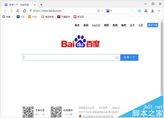The height and width of the screenshot is (118, 164).
Task: Open the blue cloud icon in toolbar
Action: 139,11
